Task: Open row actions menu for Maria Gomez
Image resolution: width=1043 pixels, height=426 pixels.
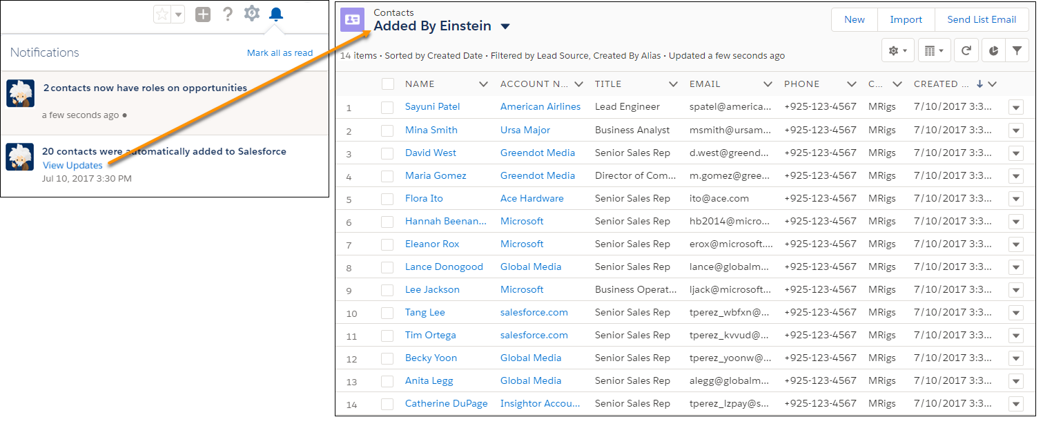Action: click(1015, 175)
